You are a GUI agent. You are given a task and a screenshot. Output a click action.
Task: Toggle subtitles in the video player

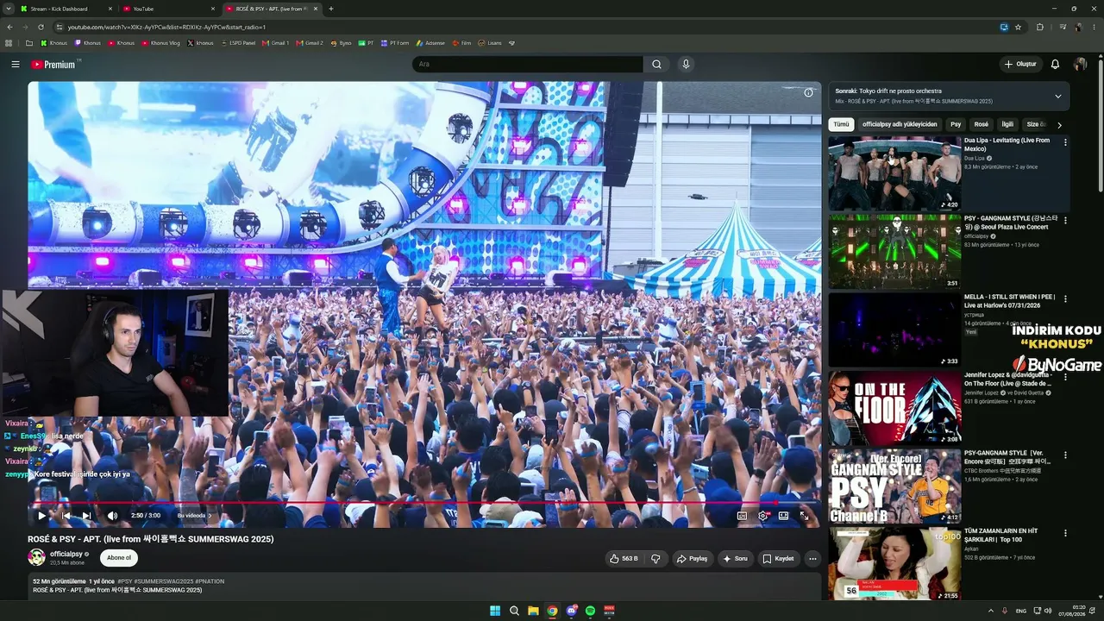pyautogui.click(x=742, y=516)
